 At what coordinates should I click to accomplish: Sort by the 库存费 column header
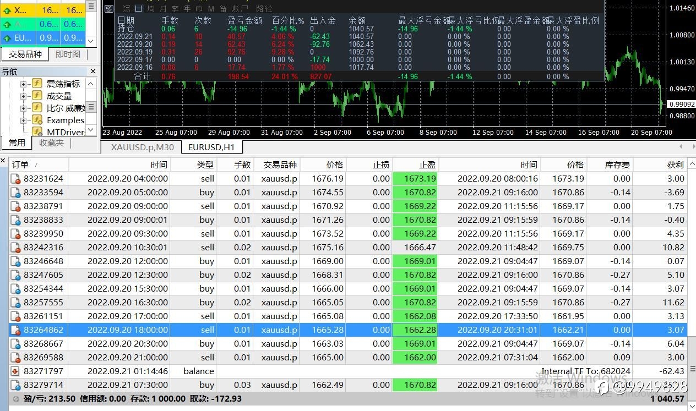point(610,165)
